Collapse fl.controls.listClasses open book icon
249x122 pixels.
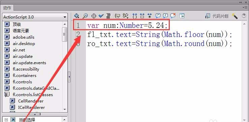pyautogui.click(x=7, y=94)
